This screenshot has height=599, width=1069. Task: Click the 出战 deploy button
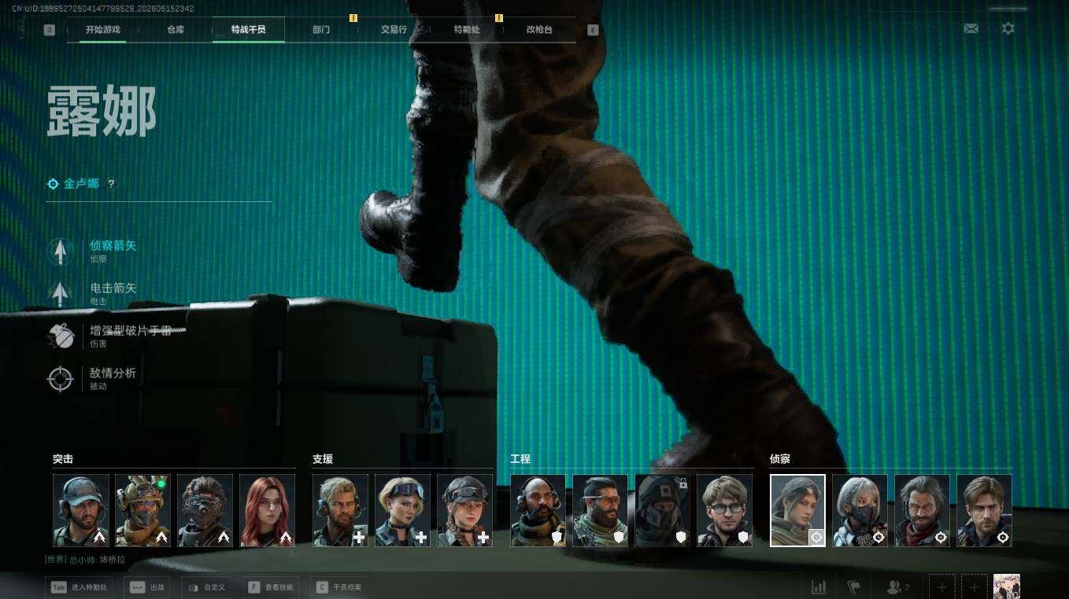pos(148,587)
